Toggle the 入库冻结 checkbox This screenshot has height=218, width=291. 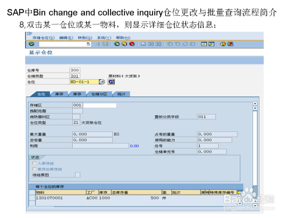34,163
